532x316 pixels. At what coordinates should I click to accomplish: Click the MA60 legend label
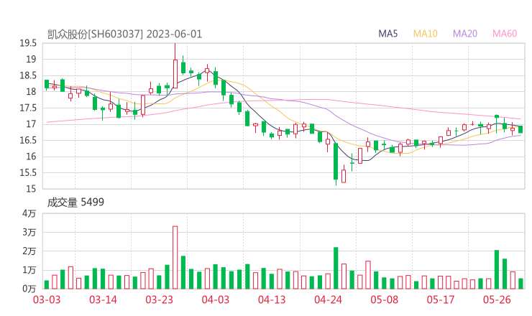pos(505,34)
